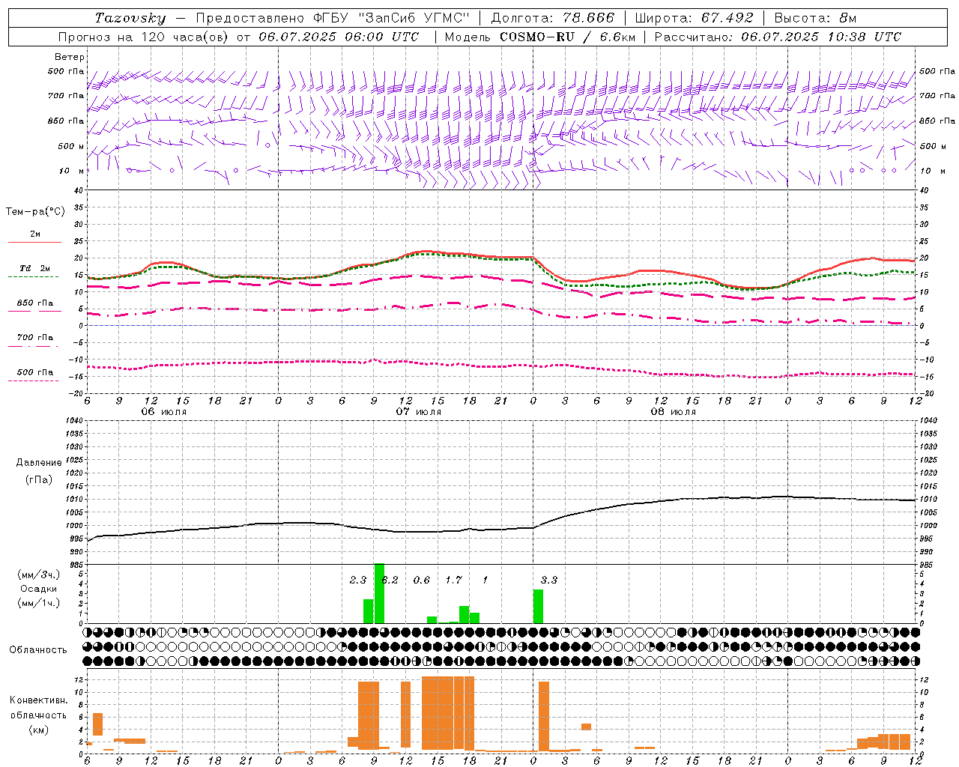959x767 pixels.
Task: Click the precipitation value 0.6
Action: tap(422, 580)
